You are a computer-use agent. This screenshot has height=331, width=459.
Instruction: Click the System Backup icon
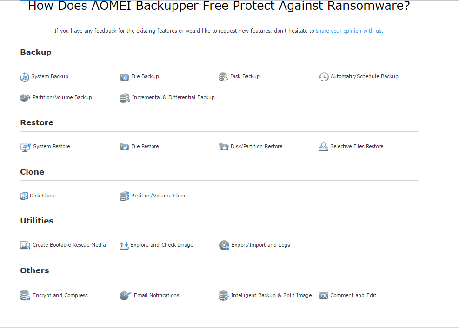[25, 77]
